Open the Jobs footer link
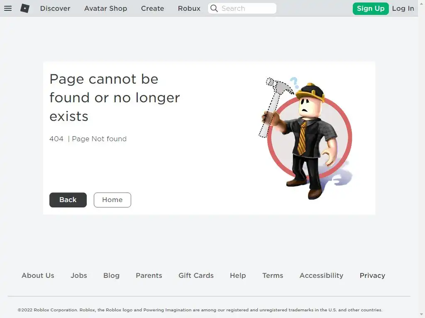This screenshot has height=318, width=425. (x=79, y=275)
